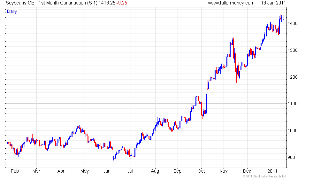Click the 1000 price axis label
The width and height of the screenshot is (313, 179).
pyautogui.click(x=293, y=130)
